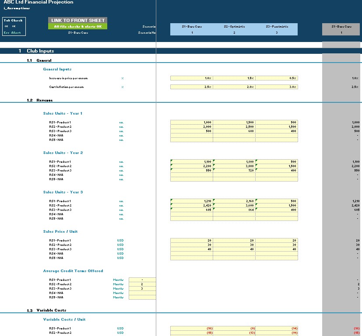Click the Variable Costs / Unit group title

(x=64, y=320)
